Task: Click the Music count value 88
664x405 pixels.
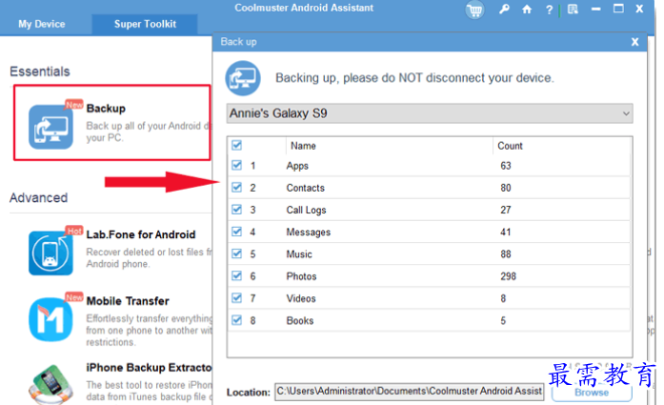Action: click(506, 254)
